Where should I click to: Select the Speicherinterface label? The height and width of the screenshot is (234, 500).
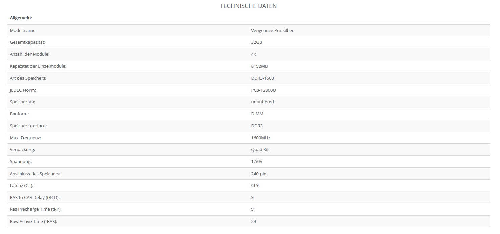tap(28, 126)
